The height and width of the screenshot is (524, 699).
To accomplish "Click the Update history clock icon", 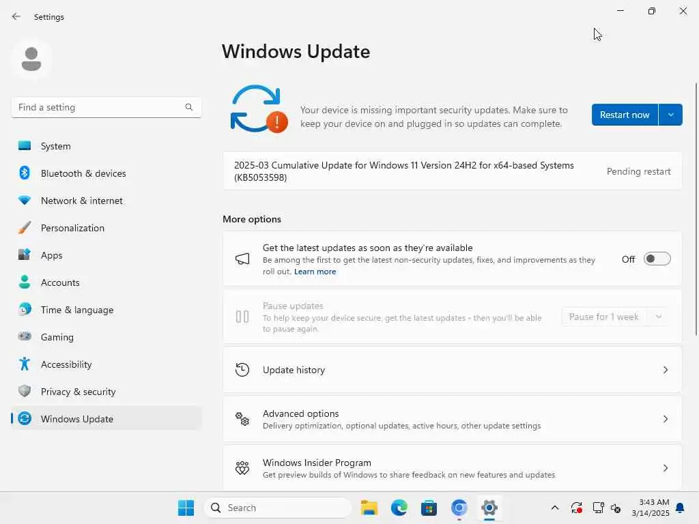I will (242, 370).
